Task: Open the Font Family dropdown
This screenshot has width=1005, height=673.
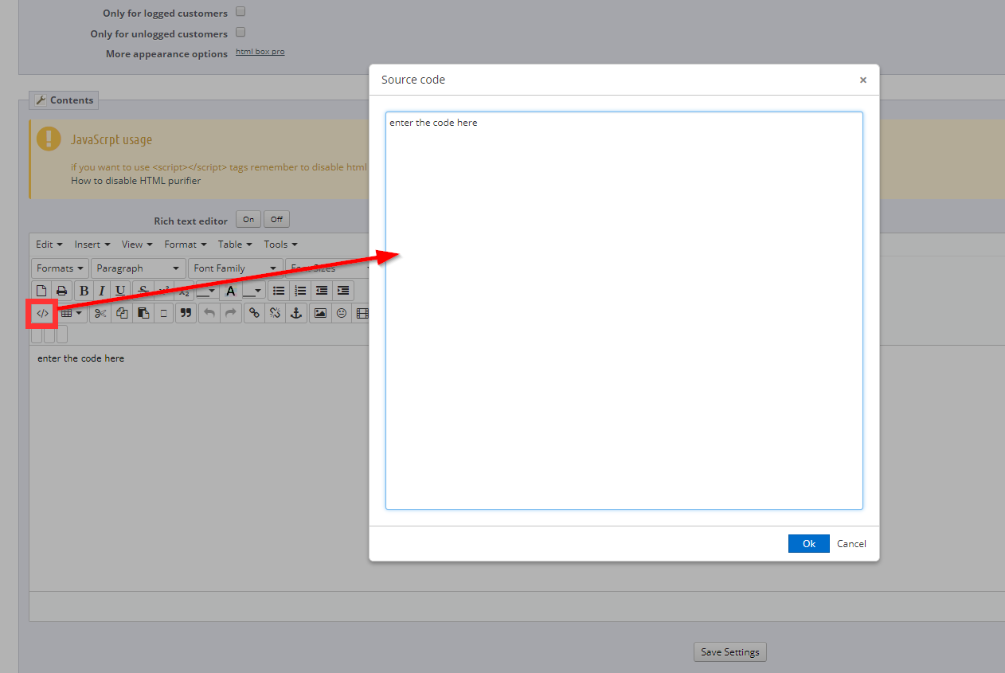Action: 235,268
